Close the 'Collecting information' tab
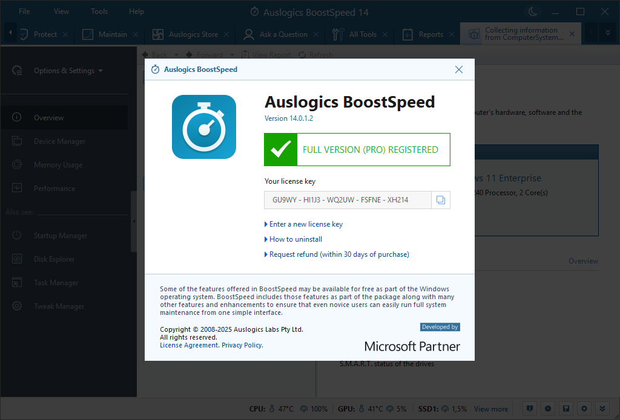 (572, 34)
